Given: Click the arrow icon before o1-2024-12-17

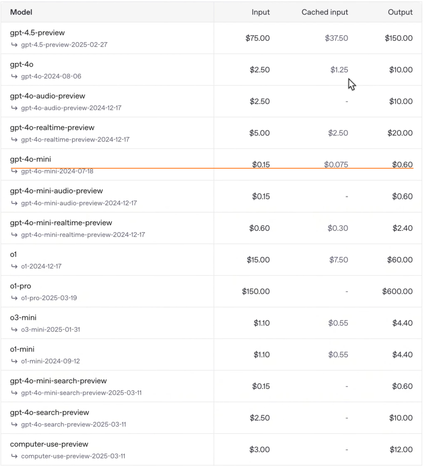Looking at the screenshot, I should (x=14, y=266).
